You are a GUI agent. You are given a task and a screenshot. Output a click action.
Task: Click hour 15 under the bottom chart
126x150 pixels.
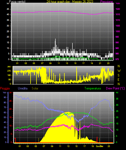point(76,146)
